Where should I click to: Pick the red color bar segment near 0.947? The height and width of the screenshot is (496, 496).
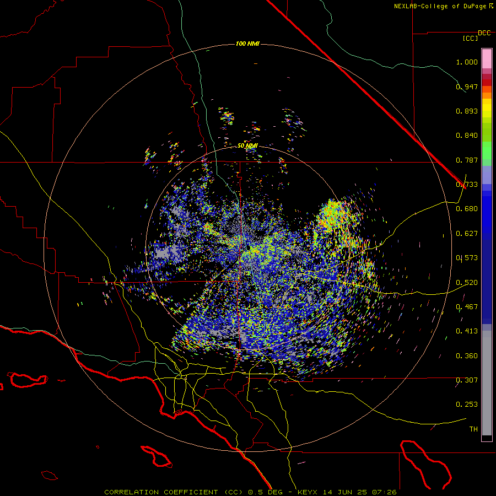tap(487, 83)
